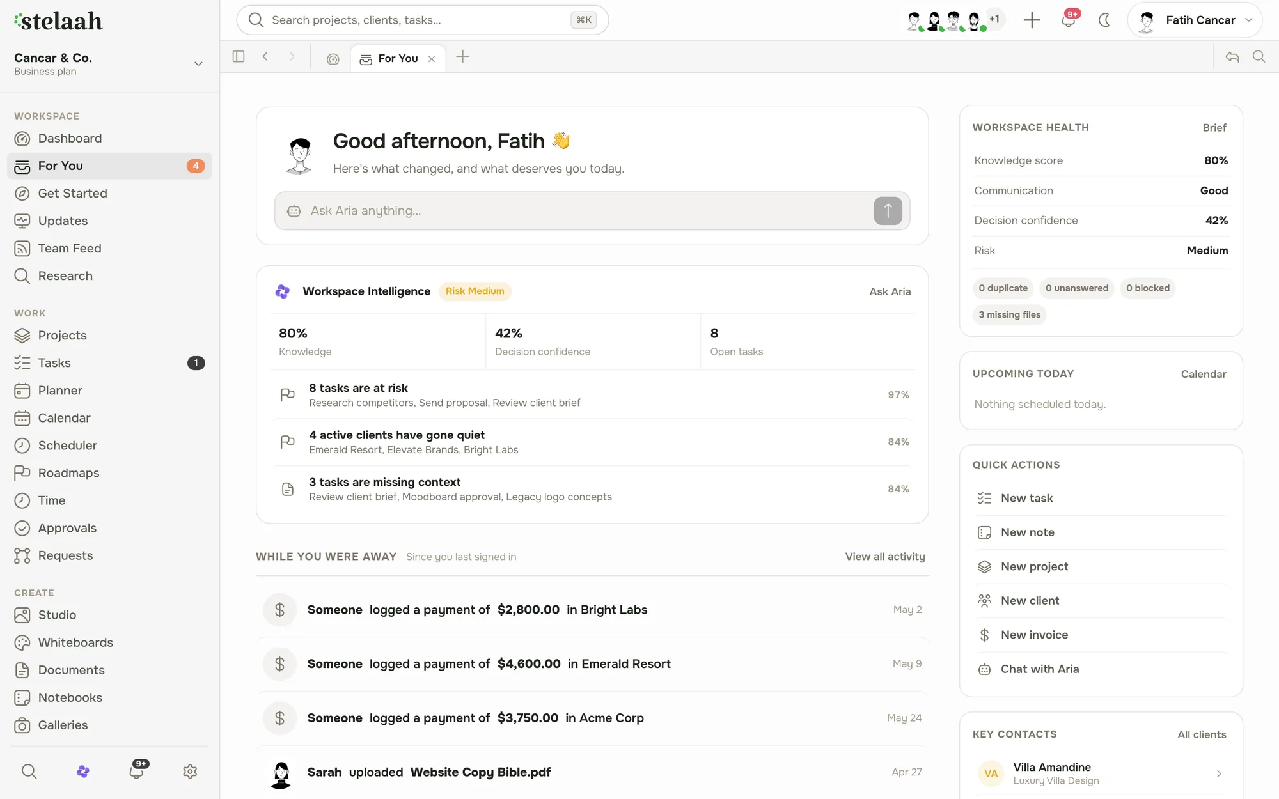Close the For You tab
This screenshot has width=1279, height=799.
pyautogui.click(x=432, y=59)
